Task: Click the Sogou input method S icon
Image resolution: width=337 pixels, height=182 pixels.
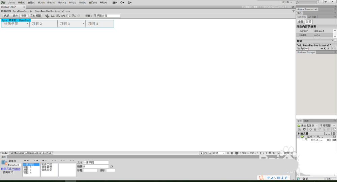Action: pos(261,178)
